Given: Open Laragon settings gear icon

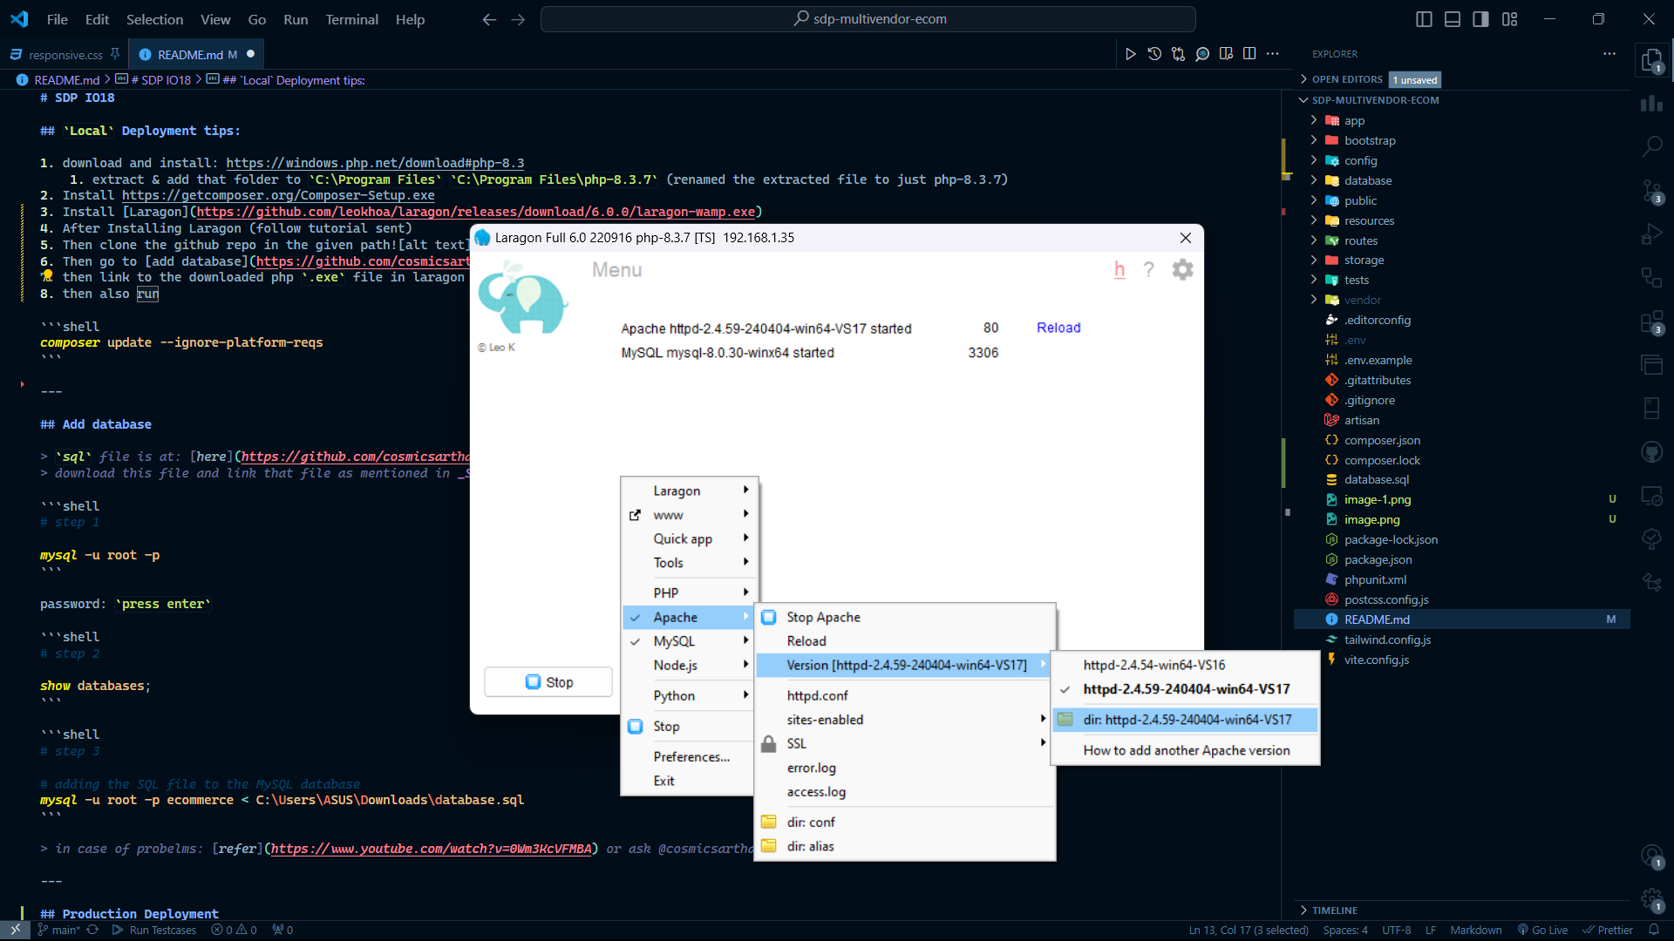Looking at the screenshot, I should click(1182, 270).
